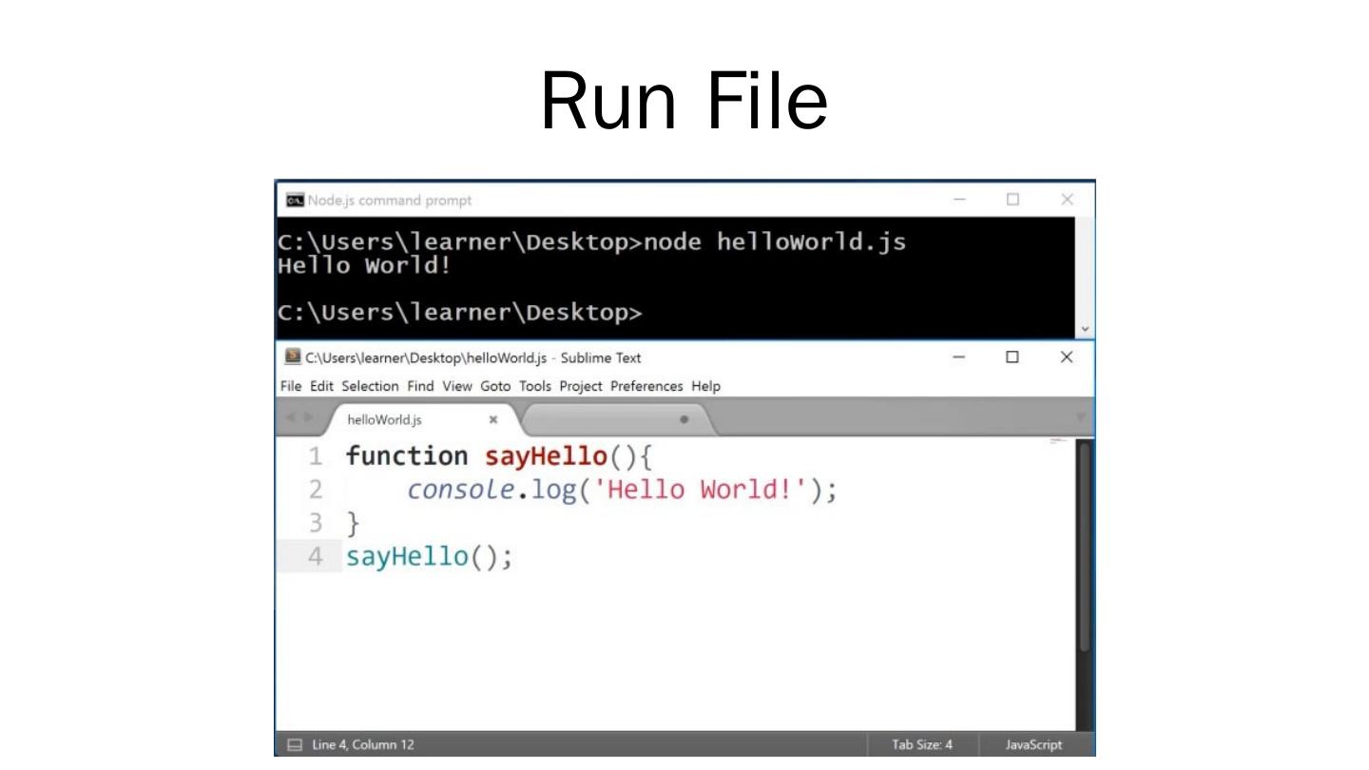The height and width of the screenshot is (770, 1369).
Task: Close the Sublime Text window
Action: pyautogui.click(x=1067, y=357)
